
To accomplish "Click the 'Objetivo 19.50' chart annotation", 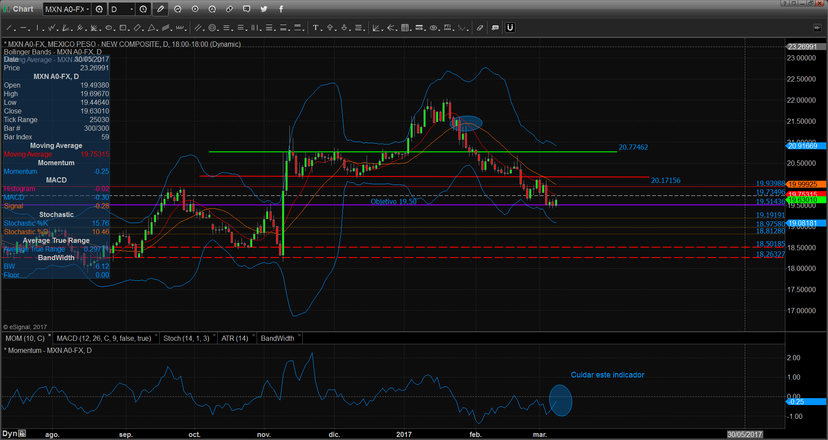I will [x=394, y=201].
